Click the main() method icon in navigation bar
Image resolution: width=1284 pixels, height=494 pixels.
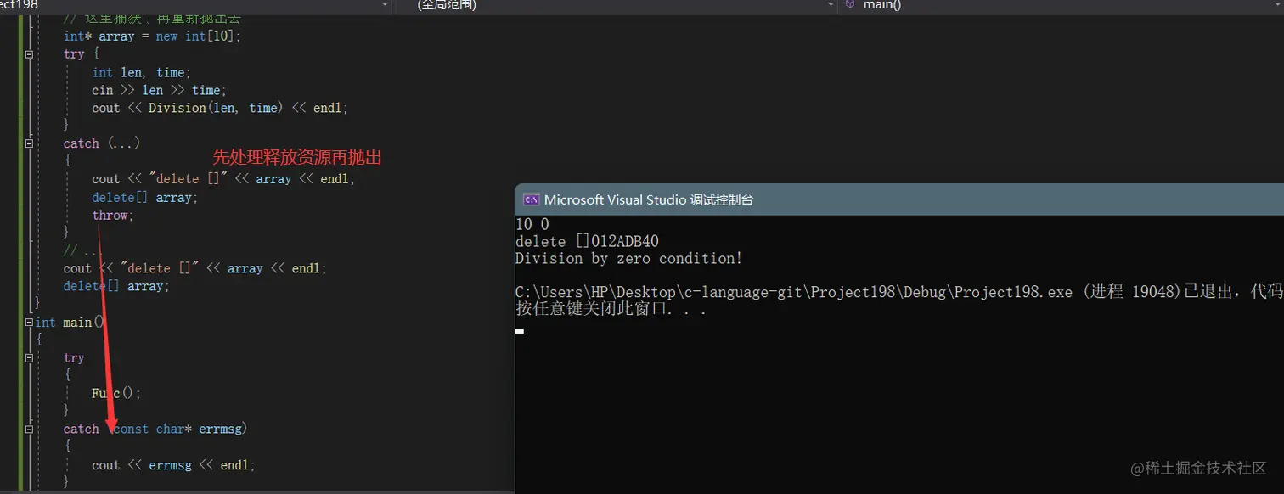pos(848,6)
